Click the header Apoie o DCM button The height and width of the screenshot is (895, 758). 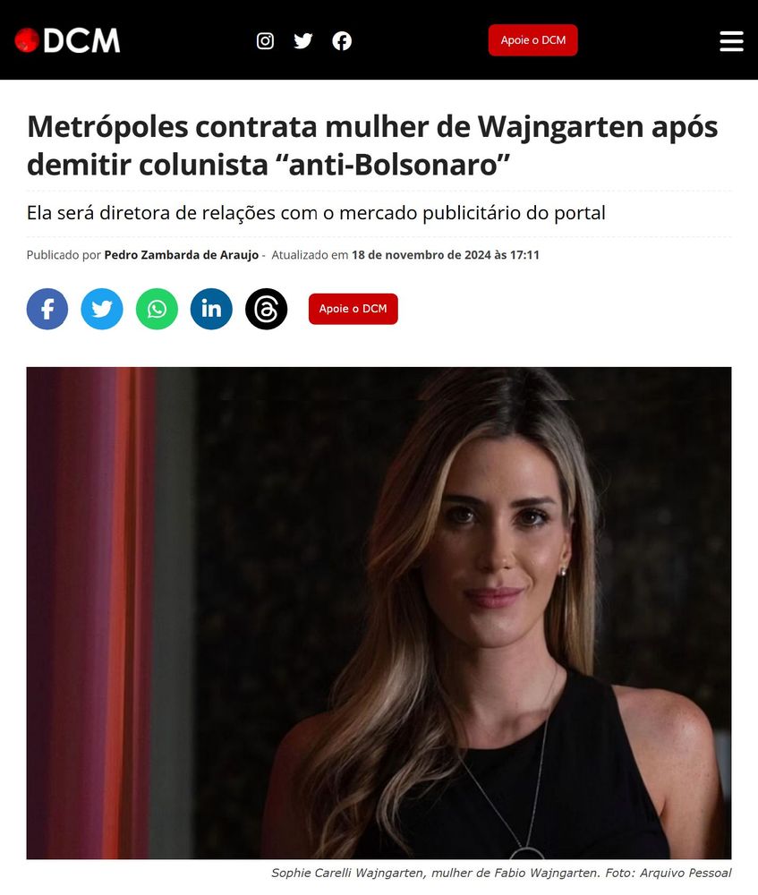[x=532, y=40]
